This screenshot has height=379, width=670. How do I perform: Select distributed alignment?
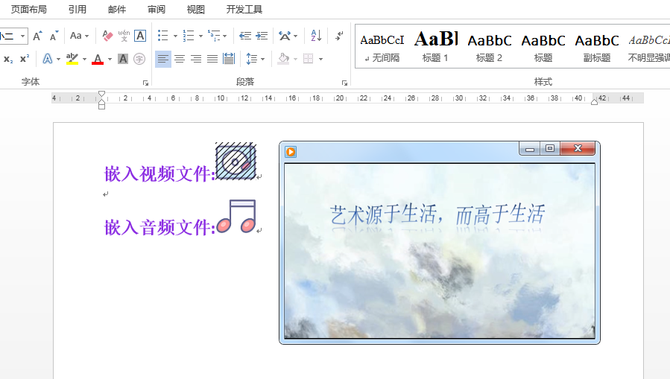tap(229, 59)
